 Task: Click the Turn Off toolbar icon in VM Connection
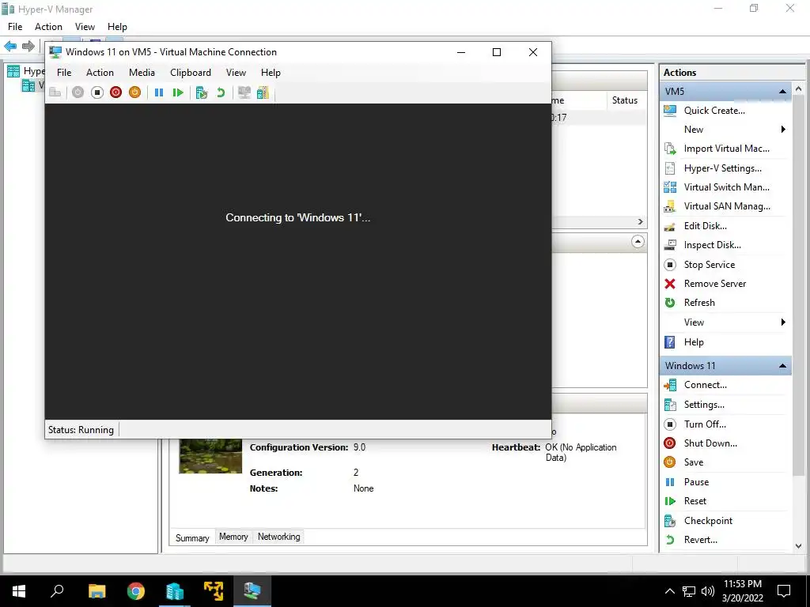[97, 93]
